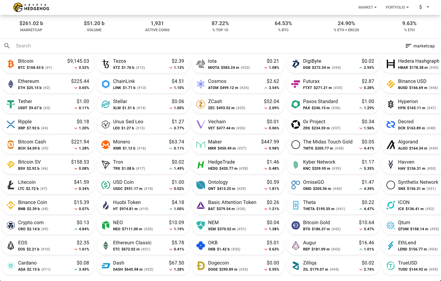Open the Hedera Hashgraph card
Viewport: 441px width, 281px height.
click(x=412, y=64)
